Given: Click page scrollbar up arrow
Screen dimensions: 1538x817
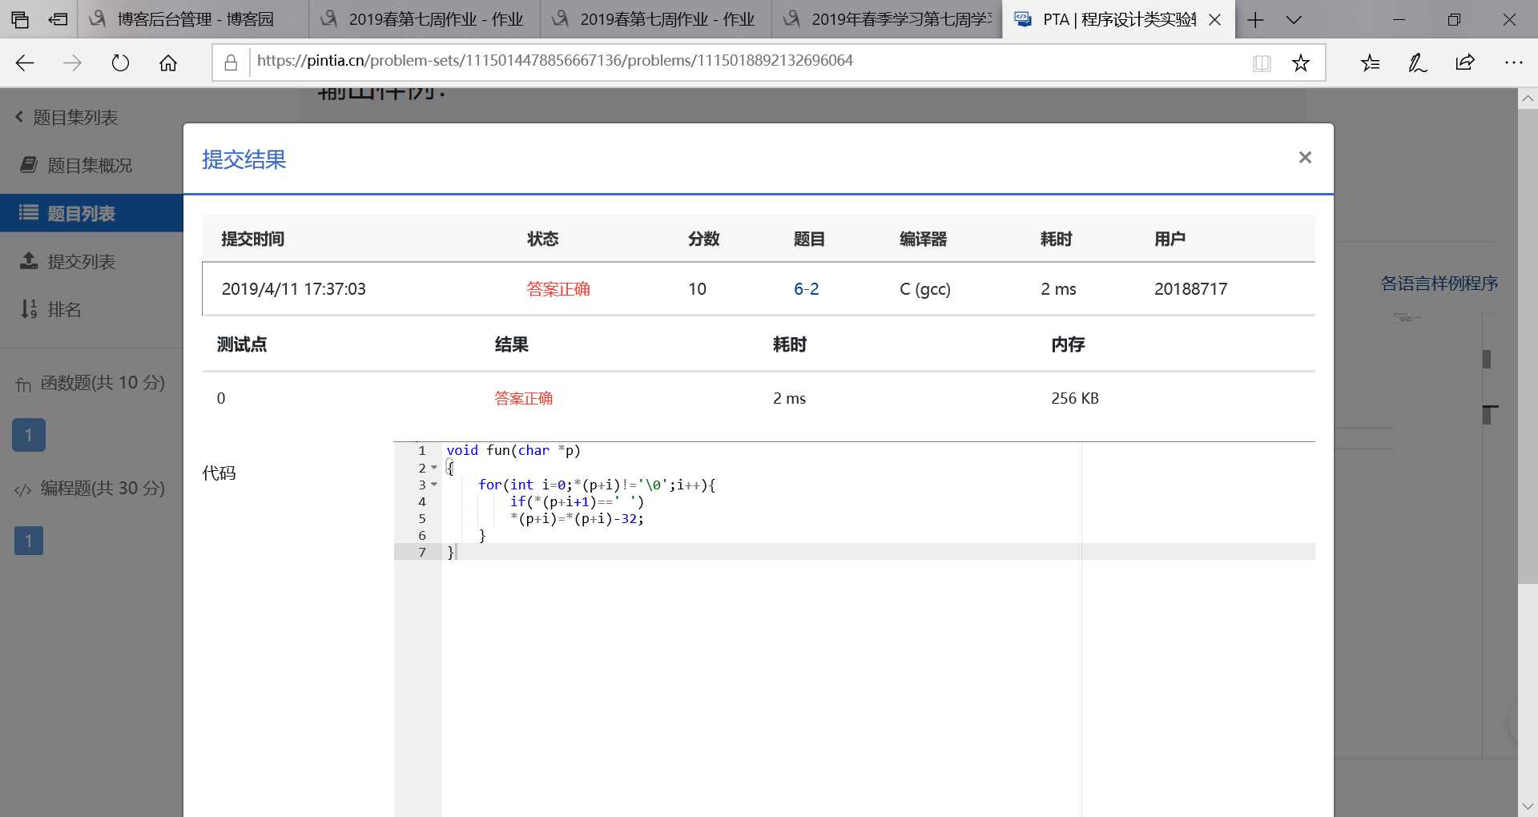Looking at the screenshot, I should (x=1528, y=99).
